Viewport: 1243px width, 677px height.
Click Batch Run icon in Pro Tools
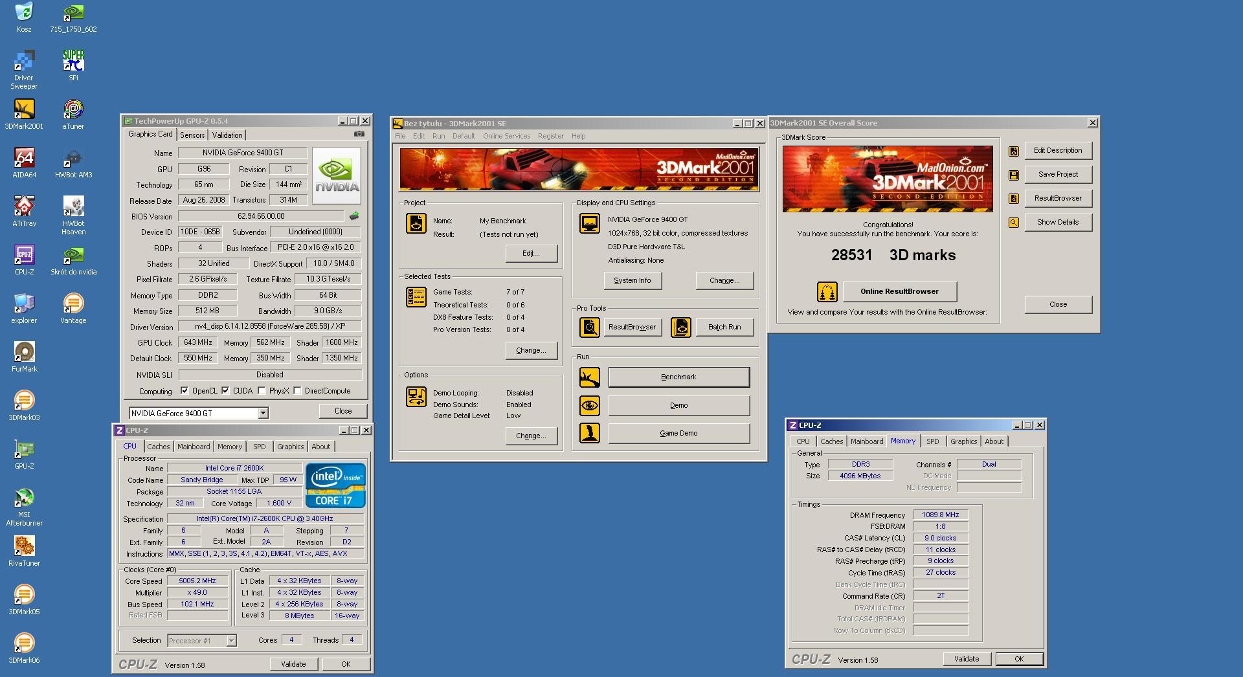click(x=681, y=327)
